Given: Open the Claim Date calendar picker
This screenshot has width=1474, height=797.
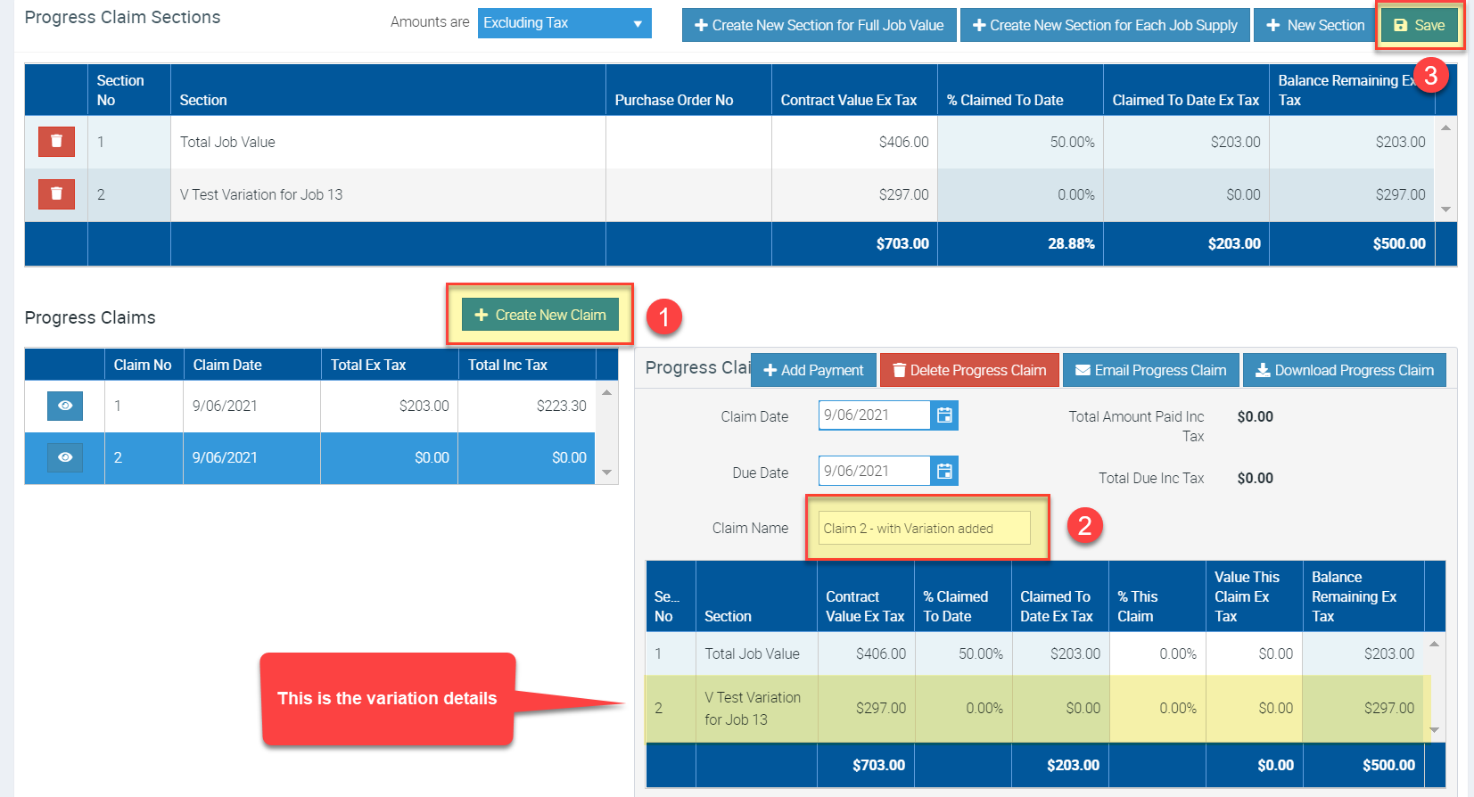Looking at the screenshot, I should pyautogui.click(x=944, y=415).
